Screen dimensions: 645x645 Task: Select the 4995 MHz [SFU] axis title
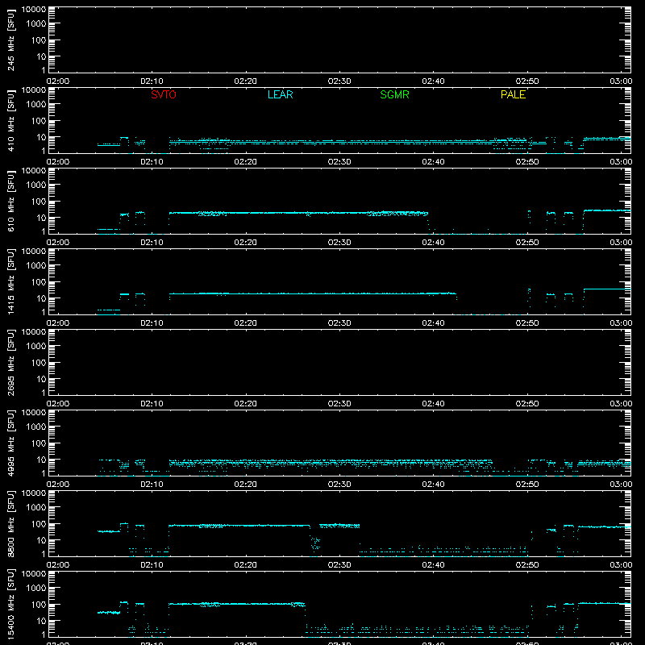(10, 443)
